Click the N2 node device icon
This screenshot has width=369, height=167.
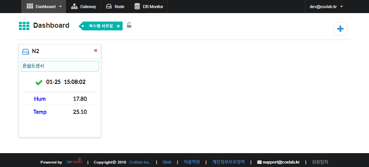click(x=25, y=51)
